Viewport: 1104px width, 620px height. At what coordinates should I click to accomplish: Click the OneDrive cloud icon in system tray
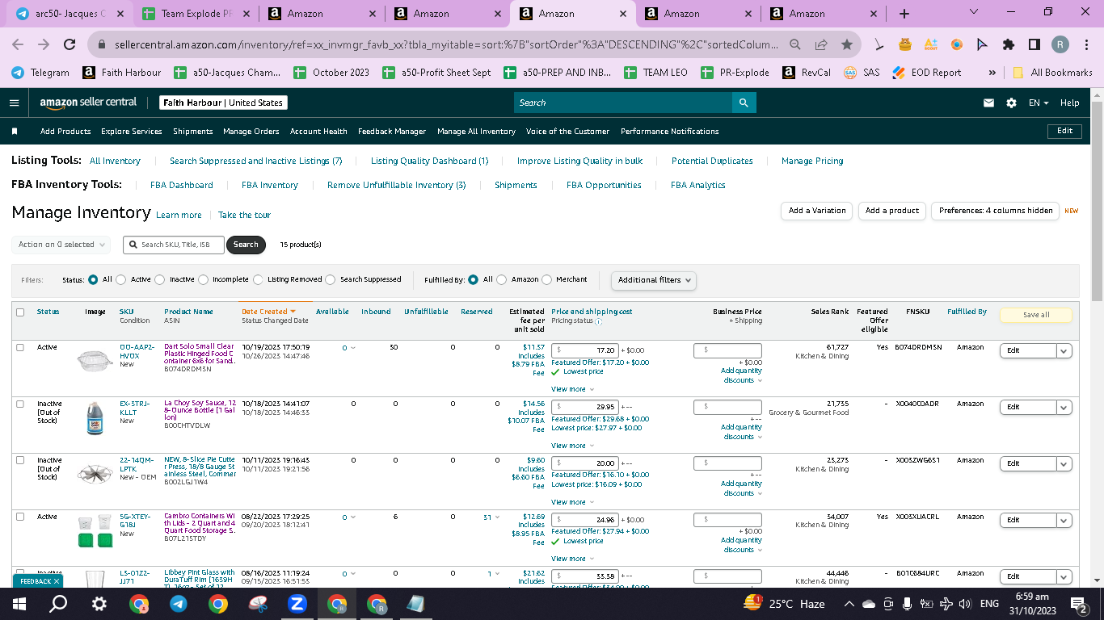click(869, 604)
